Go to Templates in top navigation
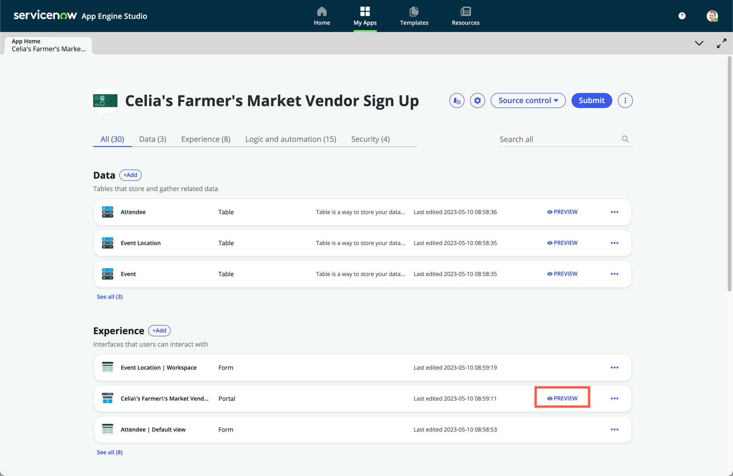This screenshot has height=476, width=733. [x=414, y=16]
